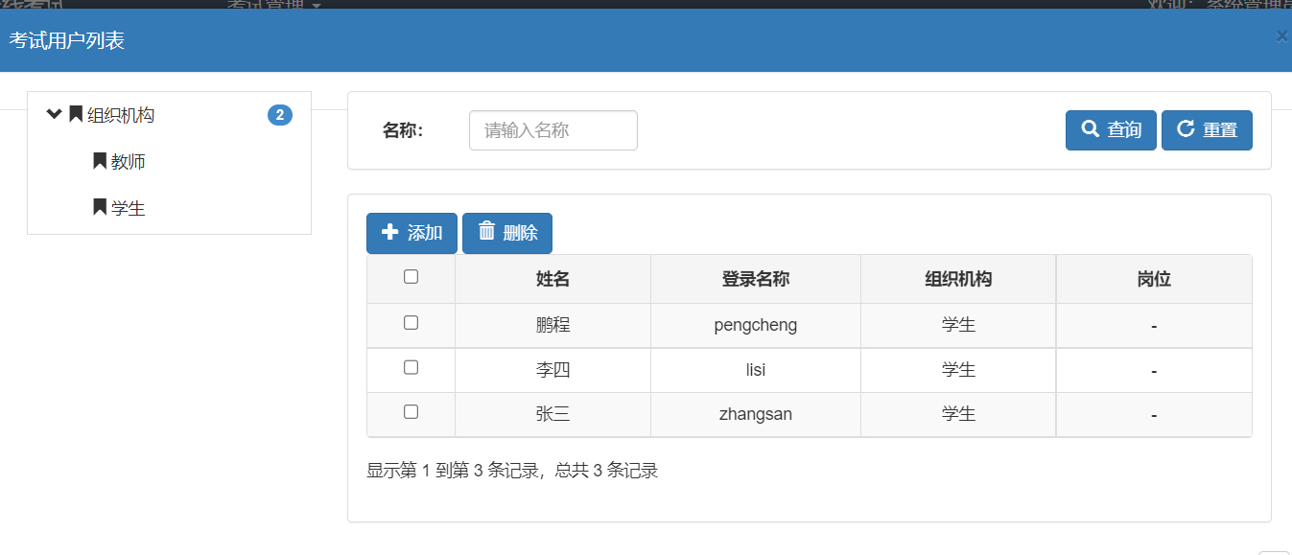Image resolution: width=1292 pixels, height=555 pixels.
Task: Select the 学生 tree item
Action: point(127,207)
